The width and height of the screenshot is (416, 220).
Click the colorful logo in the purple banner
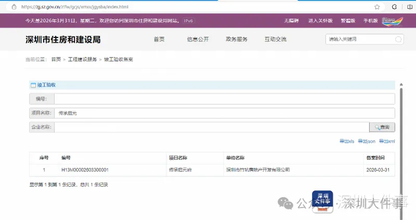(x=393, y=21)
